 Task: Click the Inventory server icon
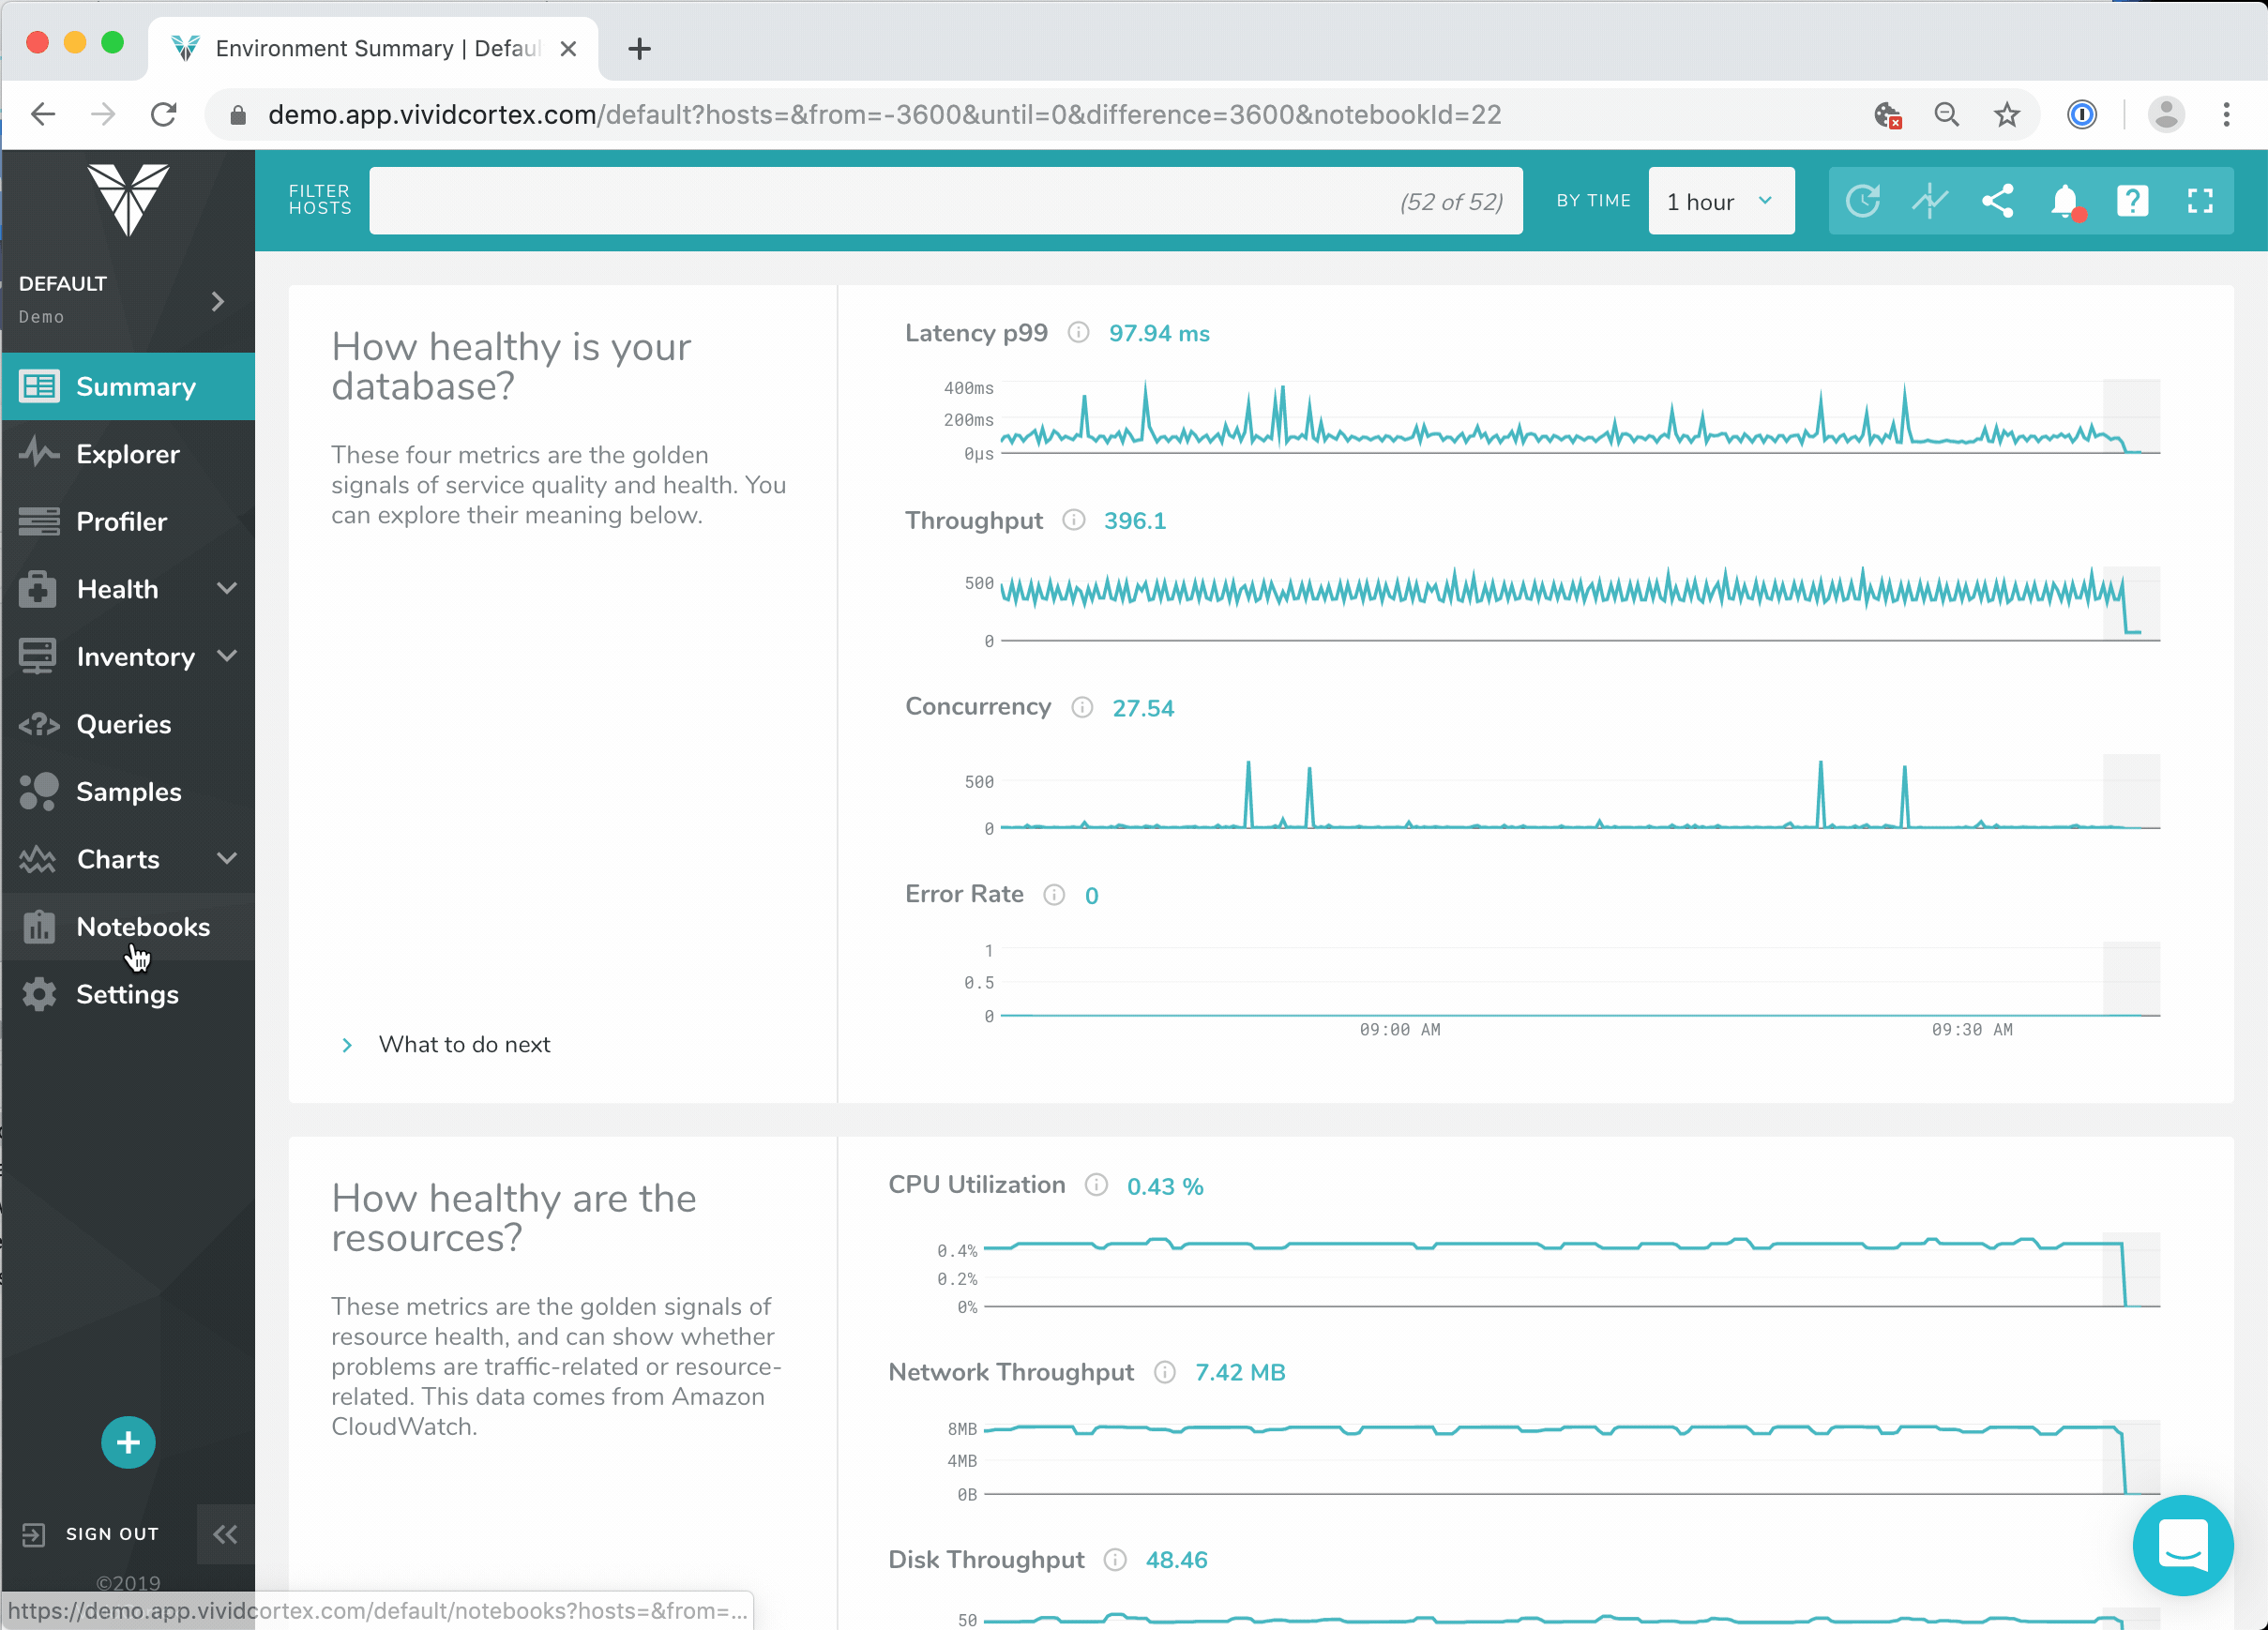click(x=38, y=656)
